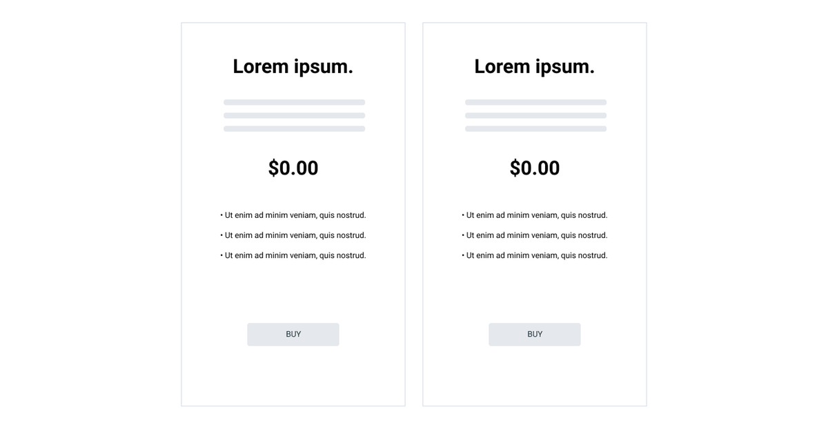Click the empty area below the left card's BUY button
Viewport: 828px width, 438px height.
coord(293,376)
